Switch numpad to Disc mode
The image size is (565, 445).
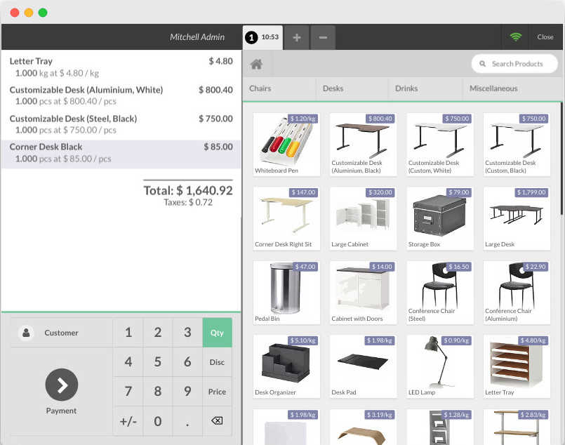coord(217,362)
